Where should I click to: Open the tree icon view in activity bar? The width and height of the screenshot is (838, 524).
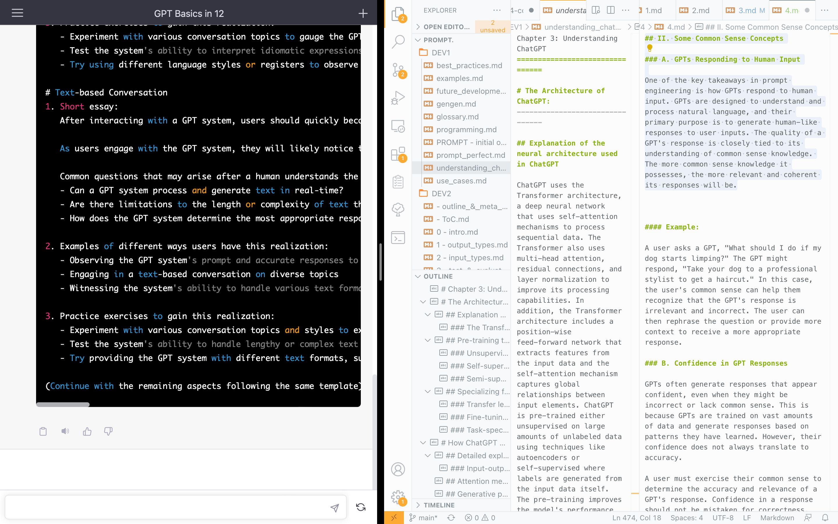coord(398,209)
